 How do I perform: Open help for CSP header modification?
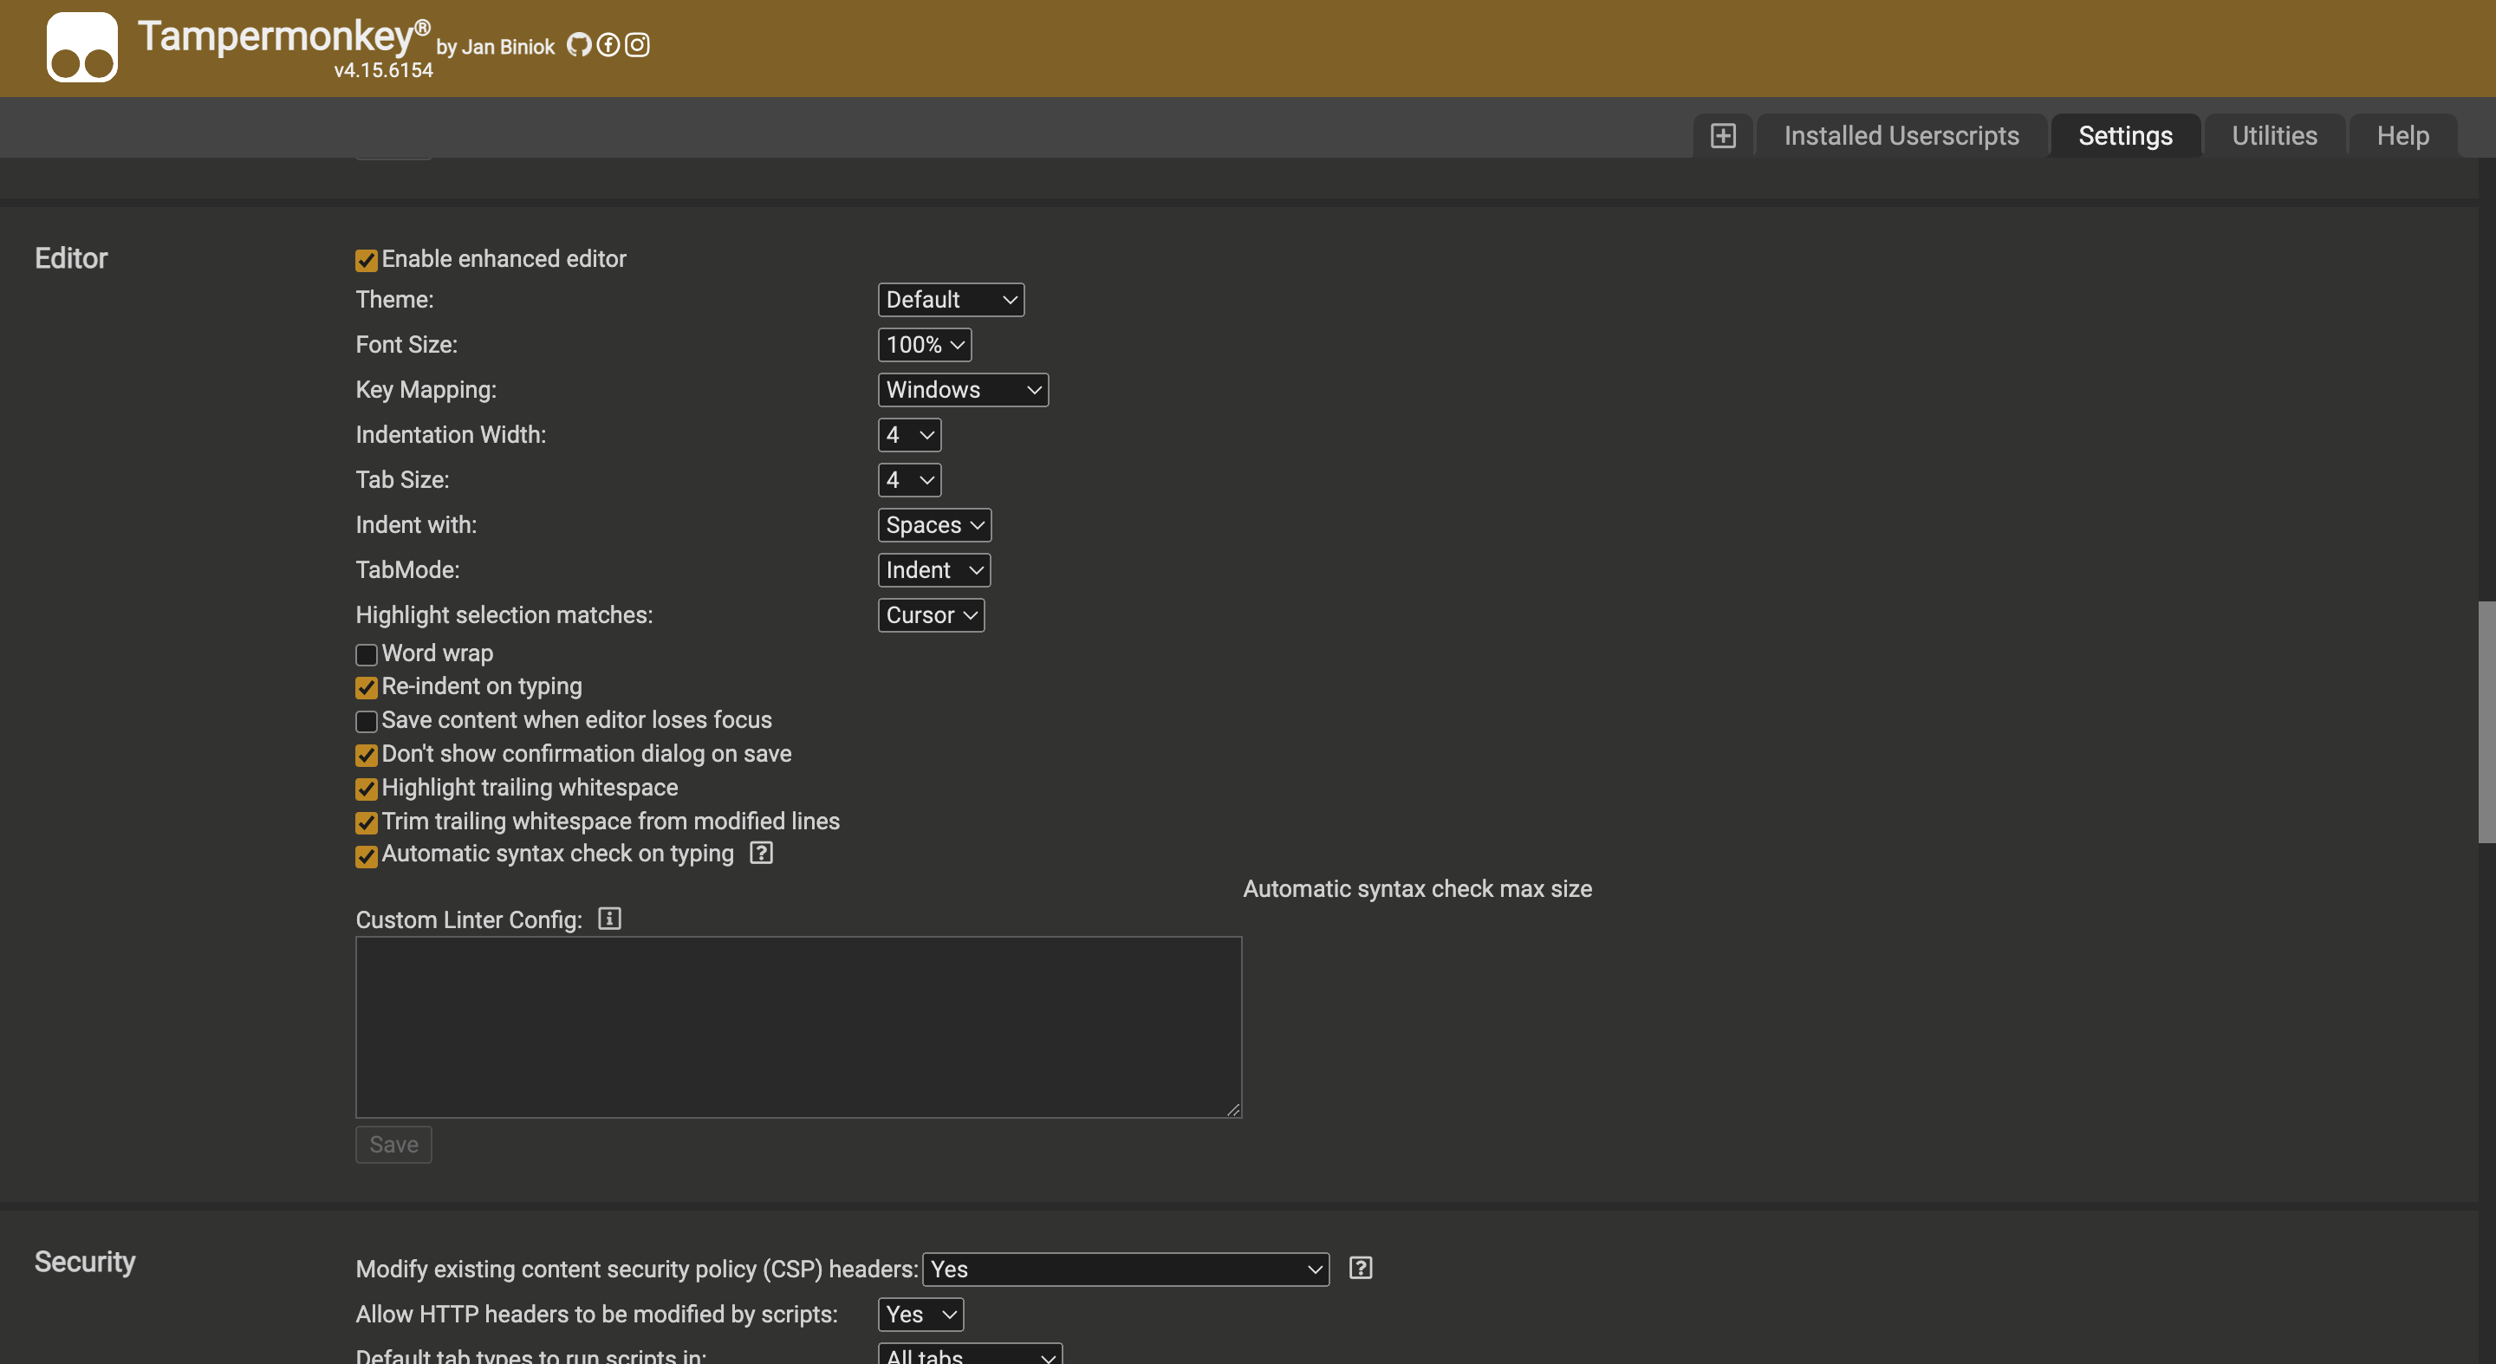point(1360,1268)
